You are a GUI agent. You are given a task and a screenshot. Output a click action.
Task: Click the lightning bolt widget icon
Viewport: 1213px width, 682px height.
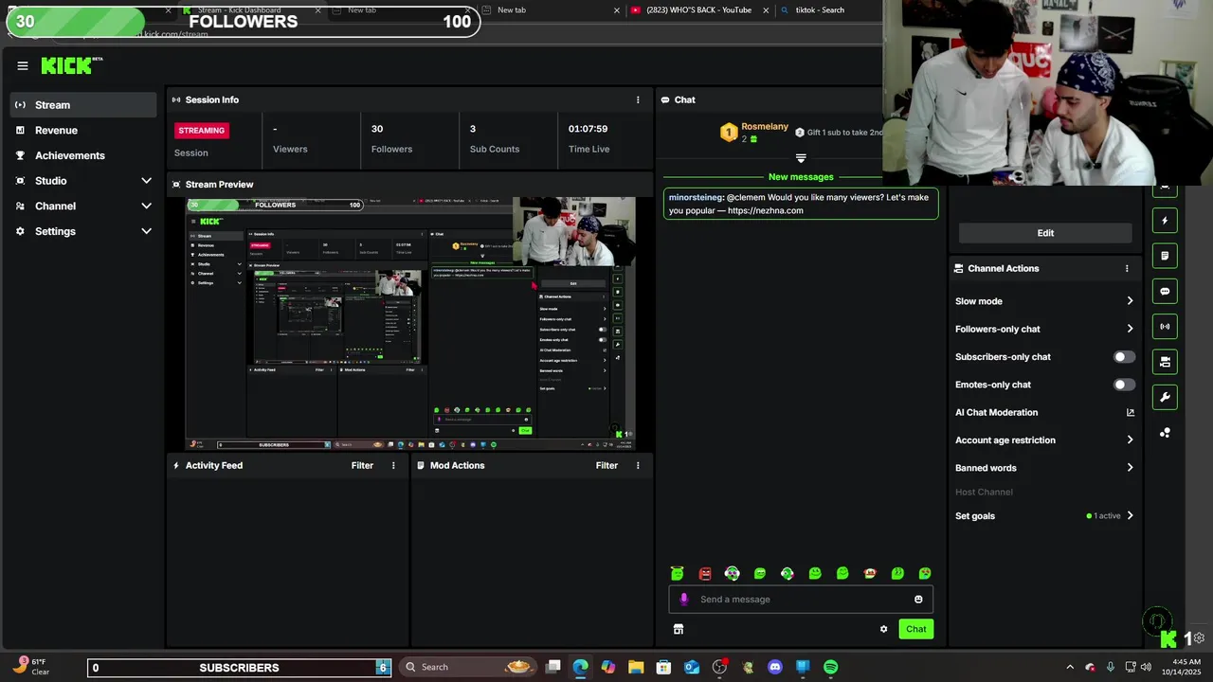pos(1165,221)
